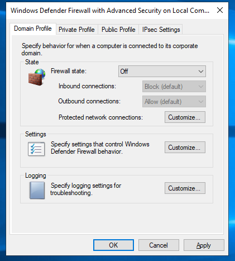Click the 'Protected network connections:' label
The height and width of the screenshot is (261, 235).
click(x=100, y=117)
